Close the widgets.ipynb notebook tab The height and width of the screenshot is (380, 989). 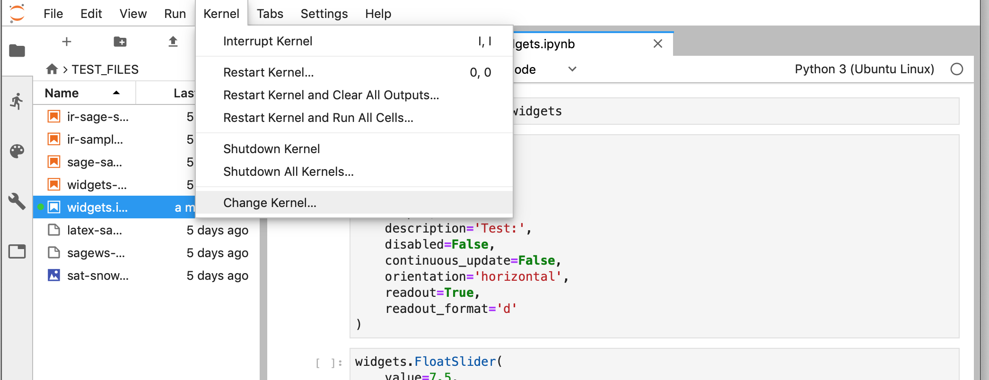pos(657,44)
